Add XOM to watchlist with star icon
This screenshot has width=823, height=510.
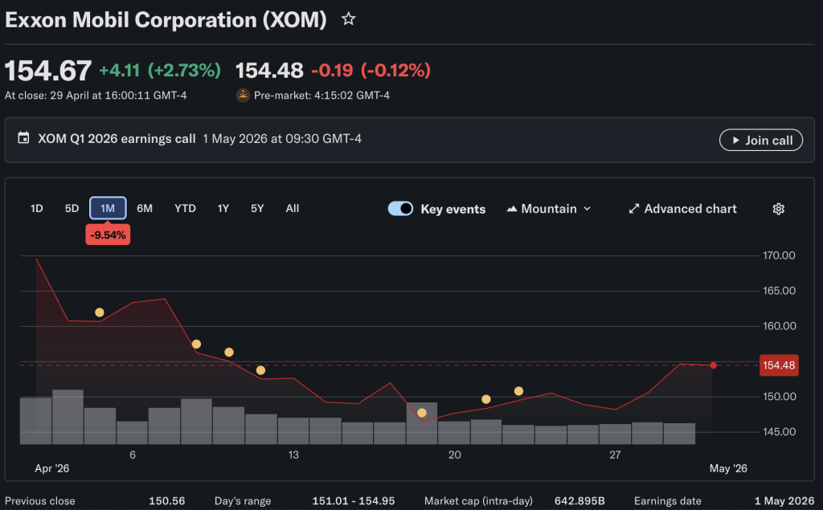click(349, 19)
